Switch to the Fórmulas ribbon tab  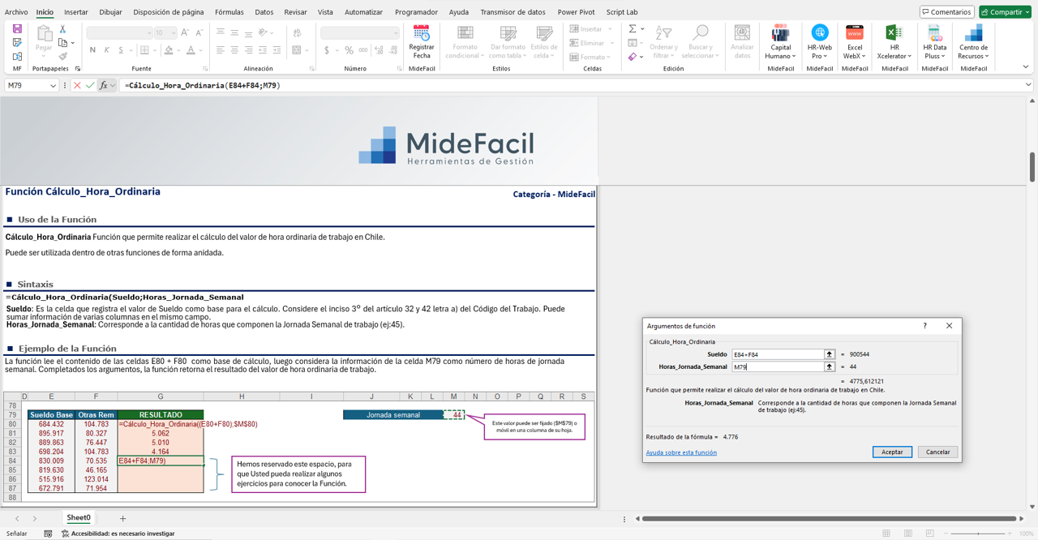229,11
